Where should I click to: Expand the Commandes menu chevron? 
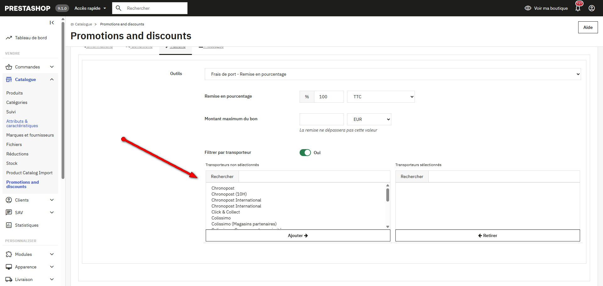[52, 67]
